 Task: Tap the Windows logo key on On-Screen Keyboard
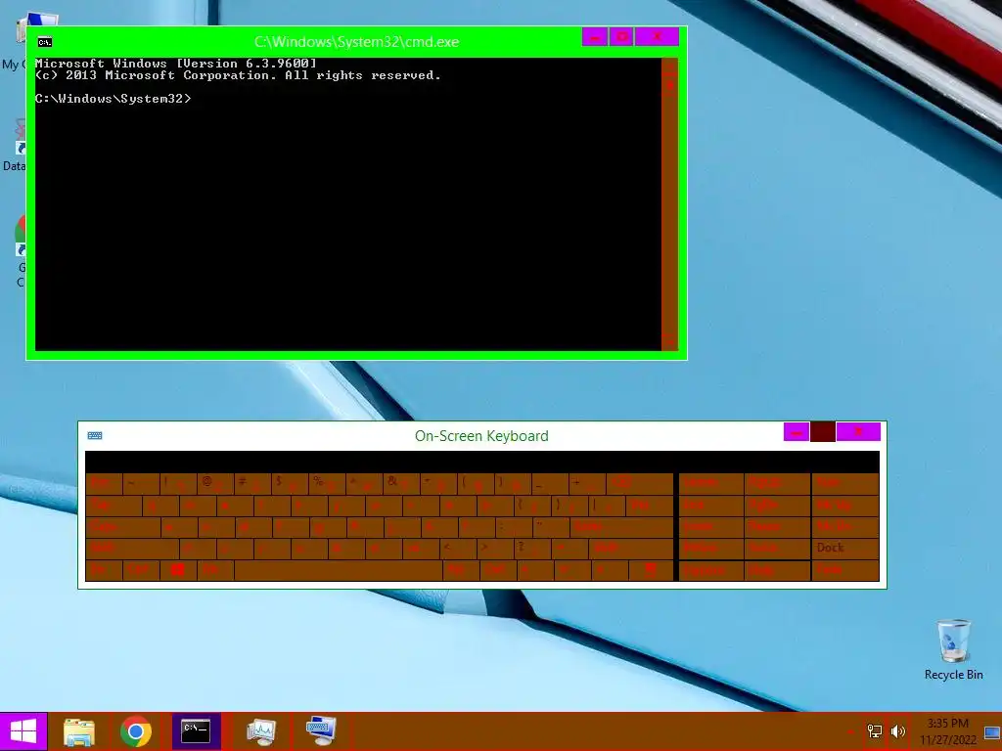pyautogui.click(x=178, y=571)
